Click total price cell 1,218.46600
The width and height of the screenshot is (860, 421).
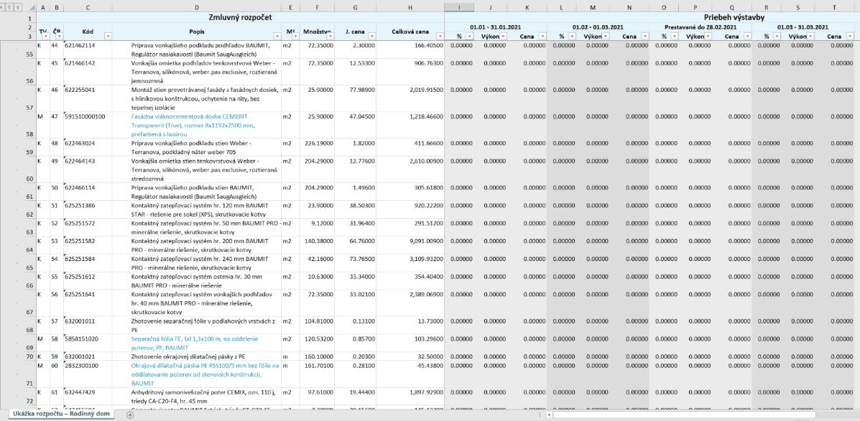click(410, 125)
